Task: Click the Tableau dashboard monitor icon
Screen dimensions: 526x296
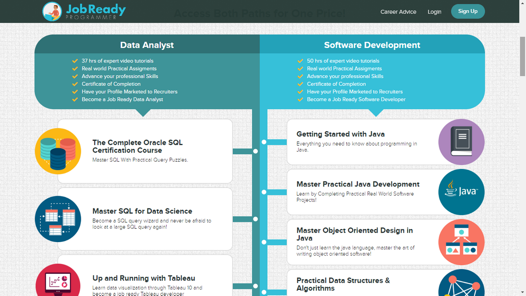Action: pyautogui.click(x=58, y=282)
